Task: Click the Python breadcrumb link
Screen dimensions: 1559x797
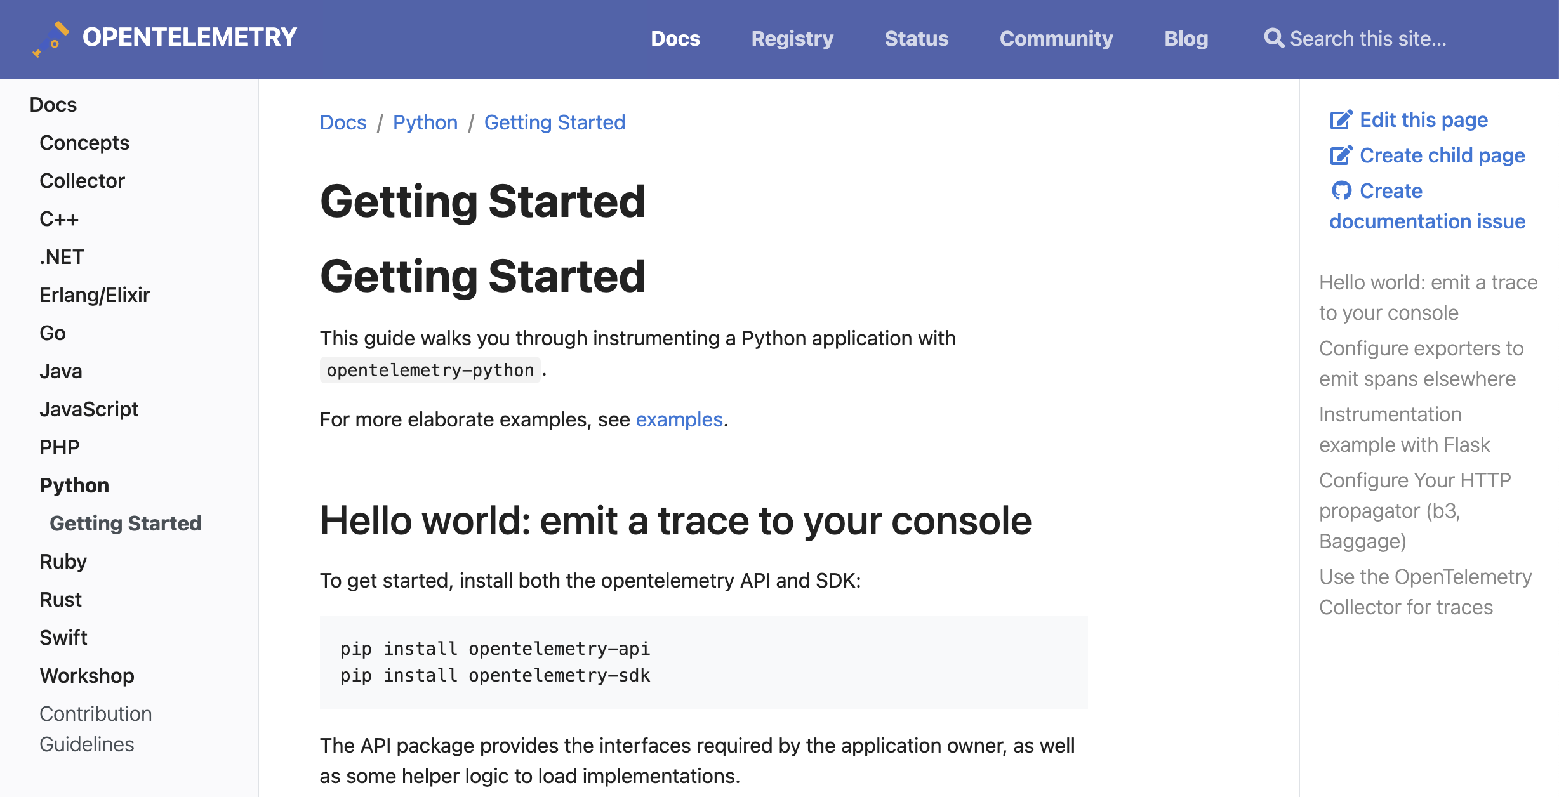Action: (x=425, y=122)
